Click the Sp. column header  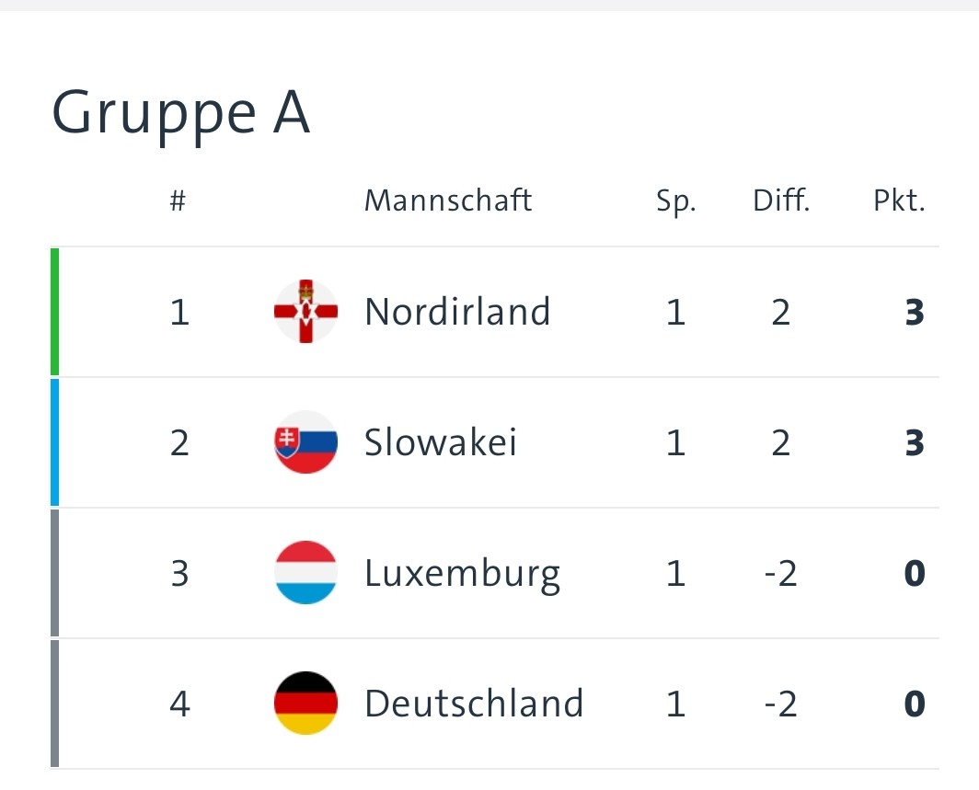pos(676,201)
